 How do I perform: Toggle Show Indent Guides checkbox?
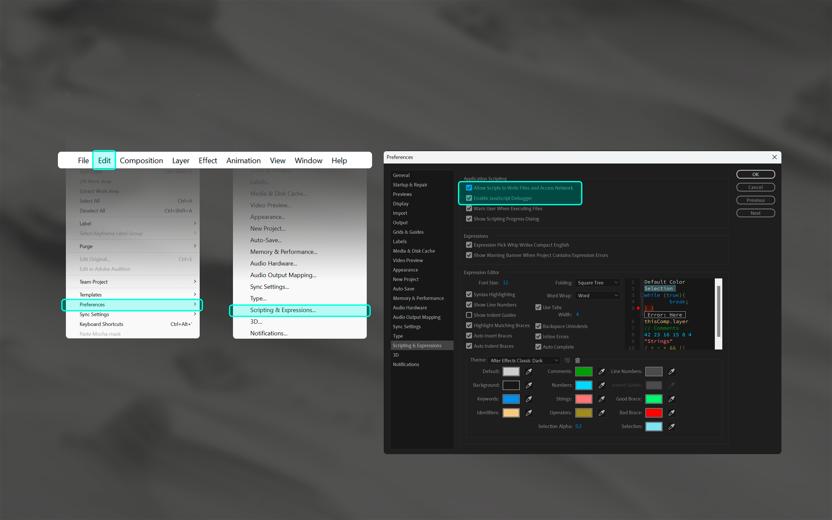pyautogui.click(x=469, y=315)
